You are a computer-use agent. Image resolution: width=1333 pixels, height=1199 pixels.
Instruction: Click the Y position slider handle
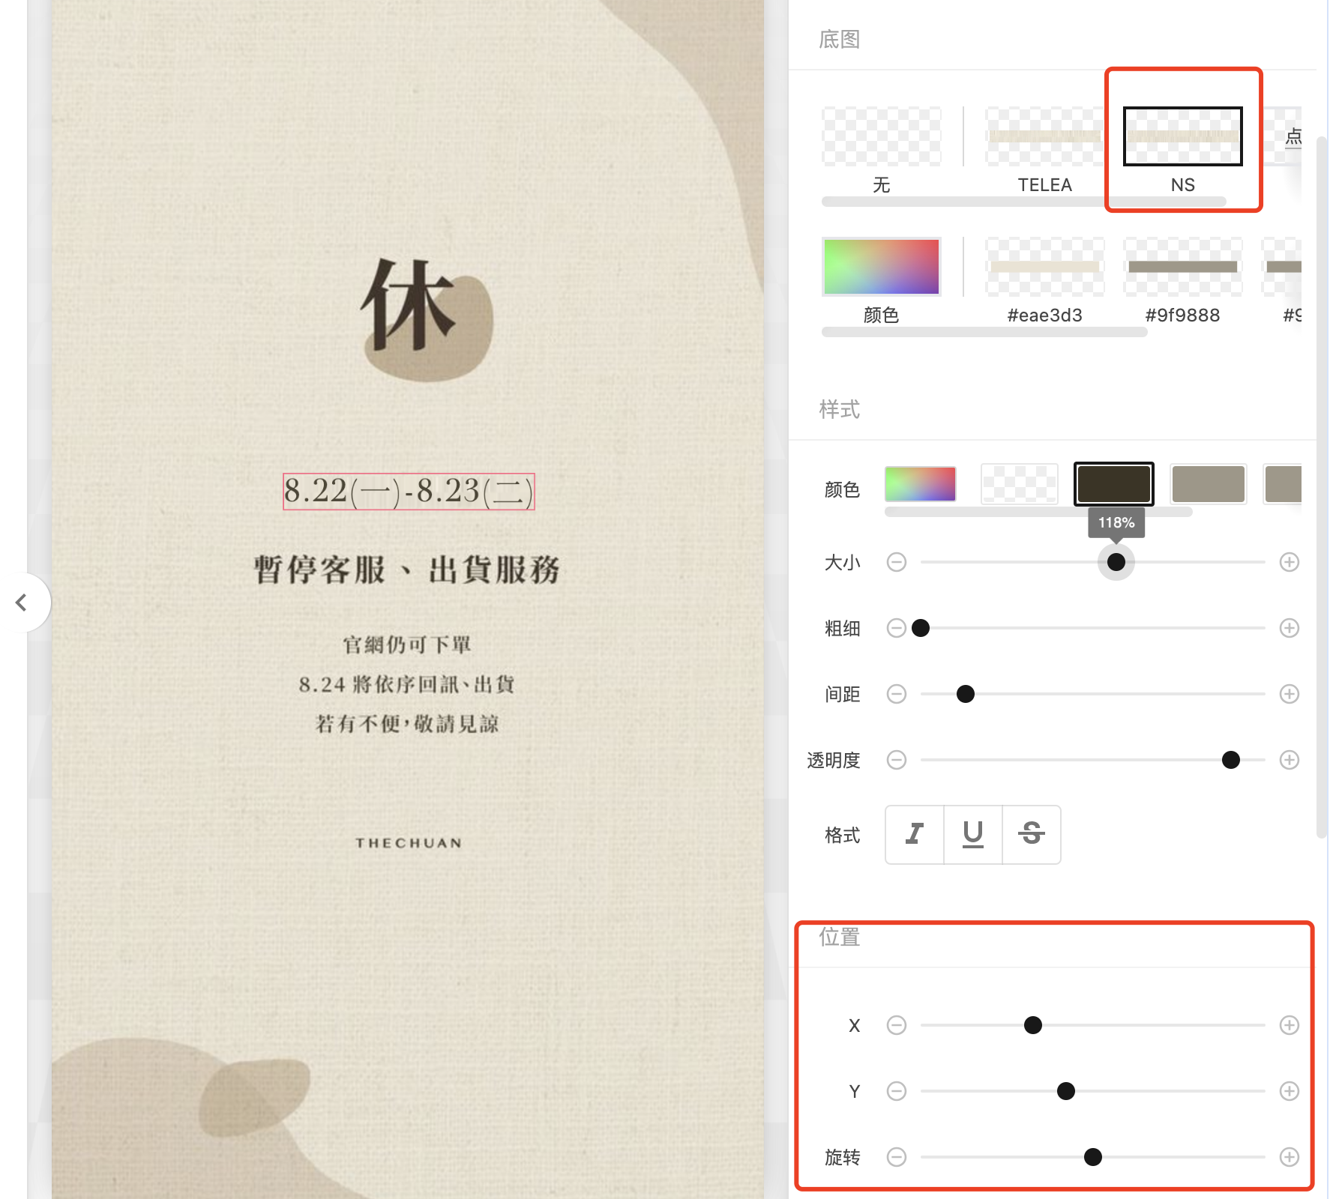click(1065, 1091)
